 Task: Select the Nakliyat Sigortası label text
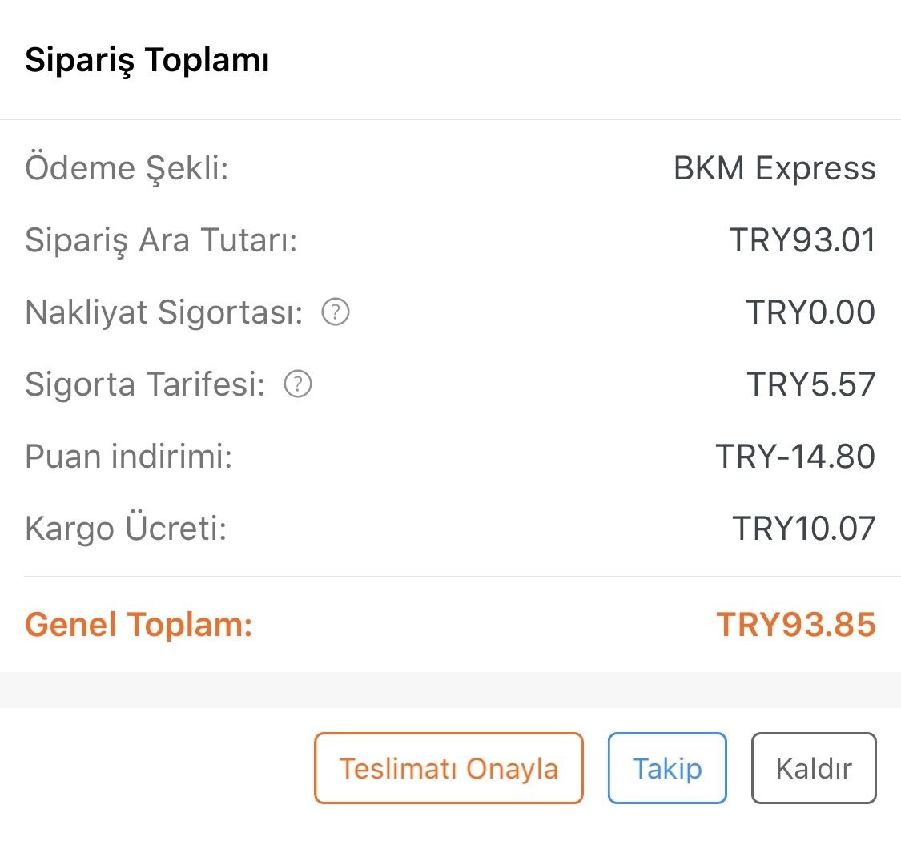point(163,312)
